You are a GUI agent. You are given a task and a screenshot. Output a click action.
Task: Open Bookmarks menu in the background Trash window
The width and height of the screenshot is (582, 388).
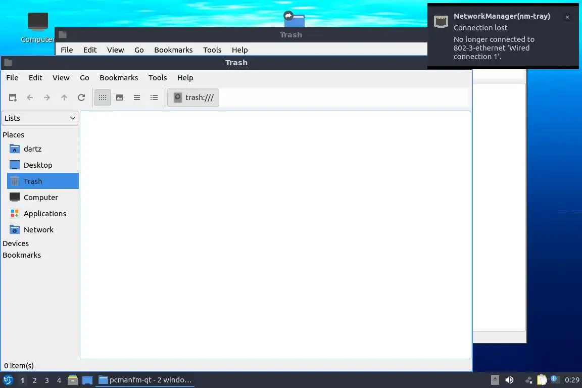173,50
